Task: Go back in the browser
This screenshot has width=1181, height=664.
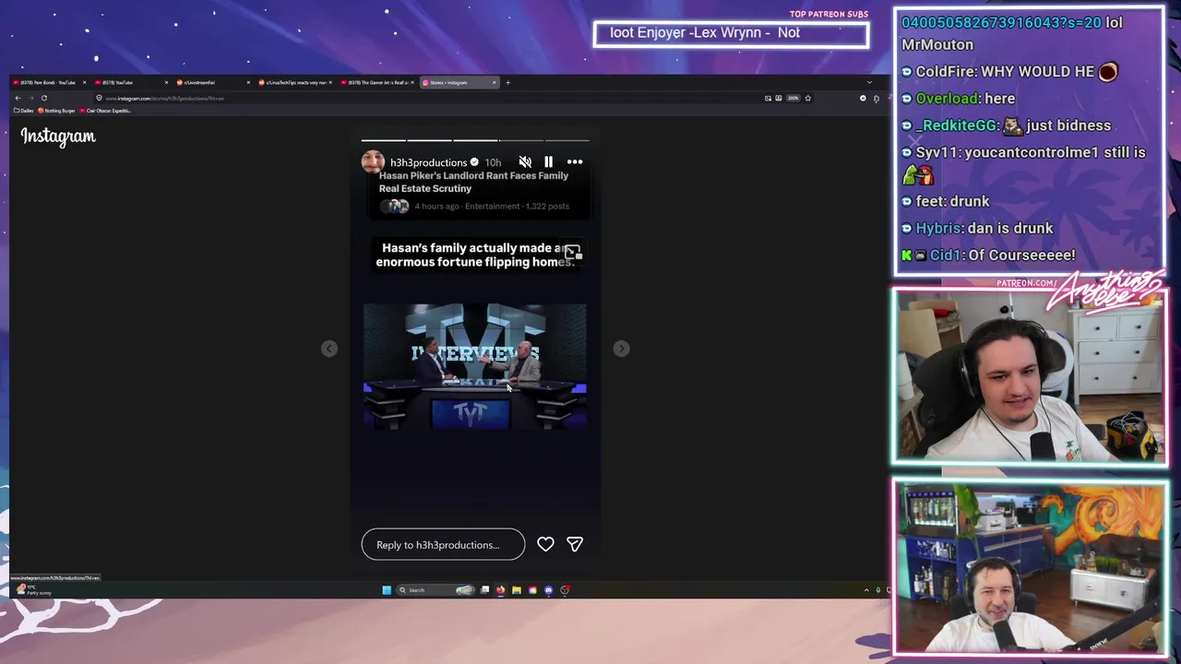Action: (18, 98)
